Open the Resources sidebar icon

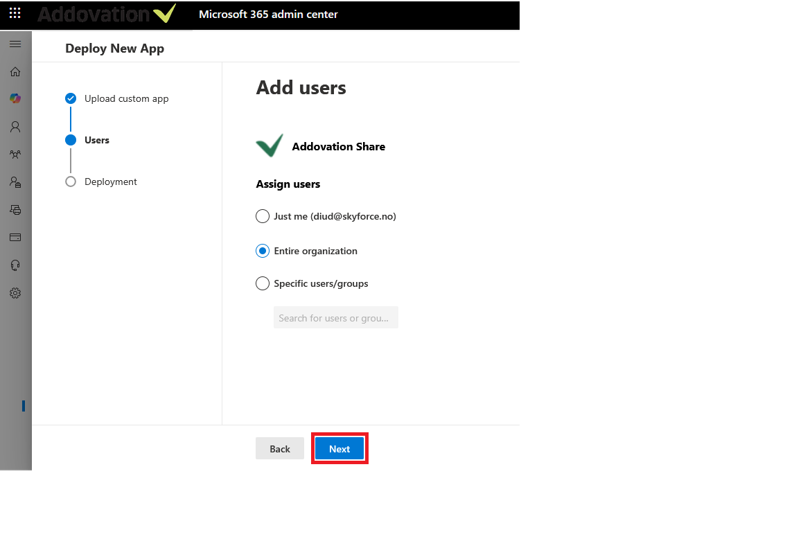click(15, 210)
